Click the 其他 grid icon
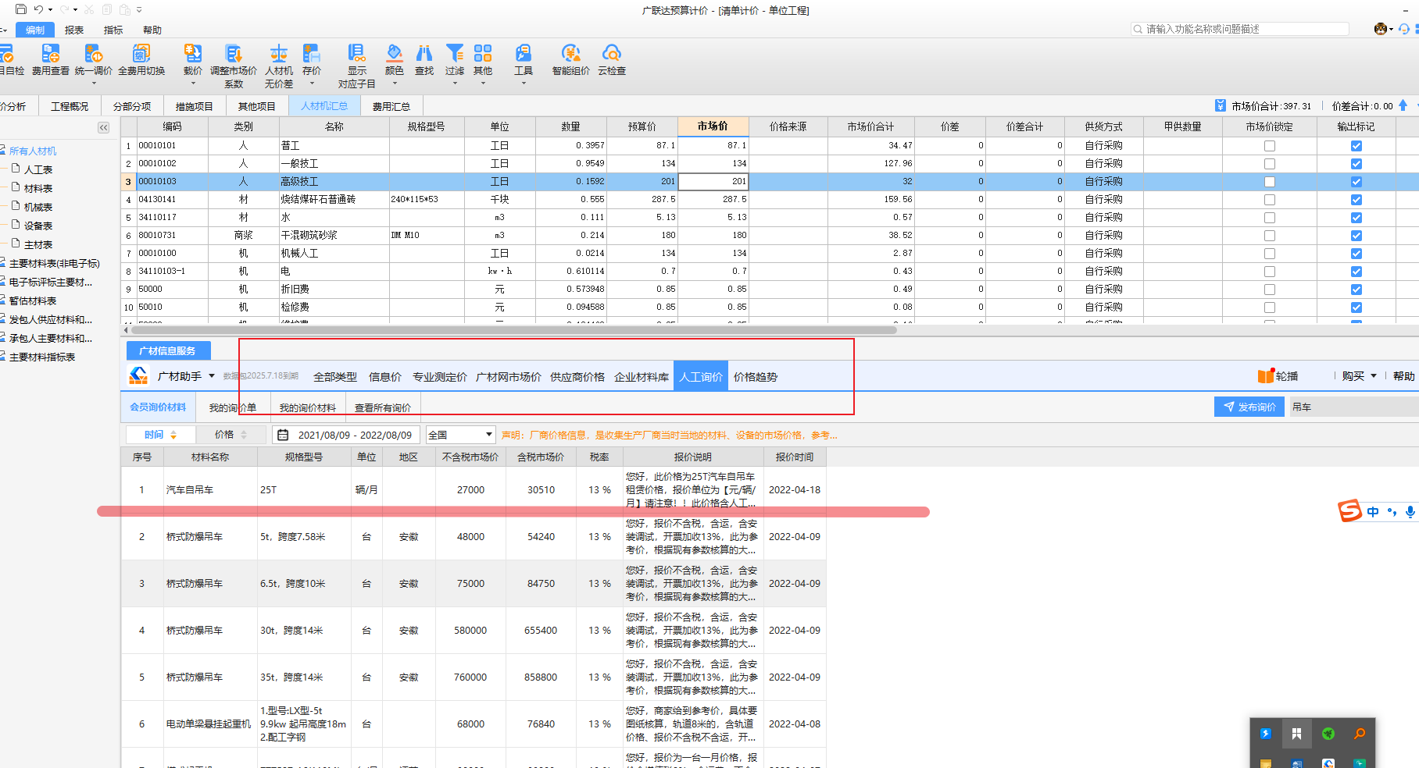 tap(483, 54)
